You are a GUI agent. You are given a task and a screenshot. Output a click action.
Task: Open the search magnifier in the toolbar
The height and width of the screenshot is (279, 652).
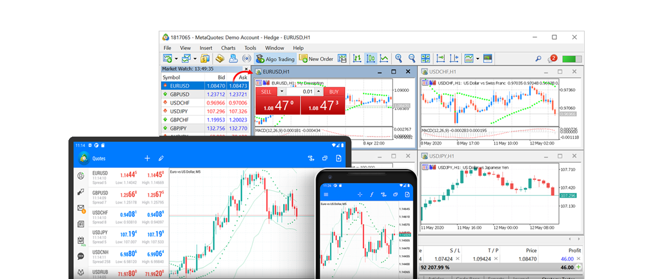[538, 59]
